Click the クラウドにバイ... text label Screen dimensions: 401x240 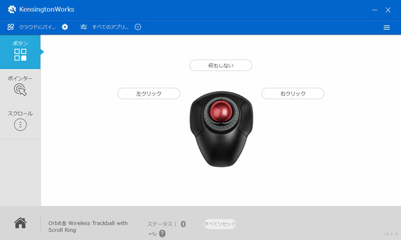coord(37,27)
